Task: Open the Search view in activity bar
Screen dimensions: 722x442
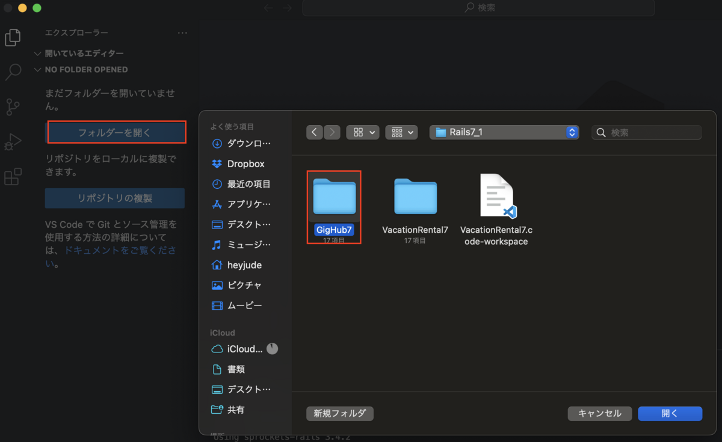Action: [13, 72]
